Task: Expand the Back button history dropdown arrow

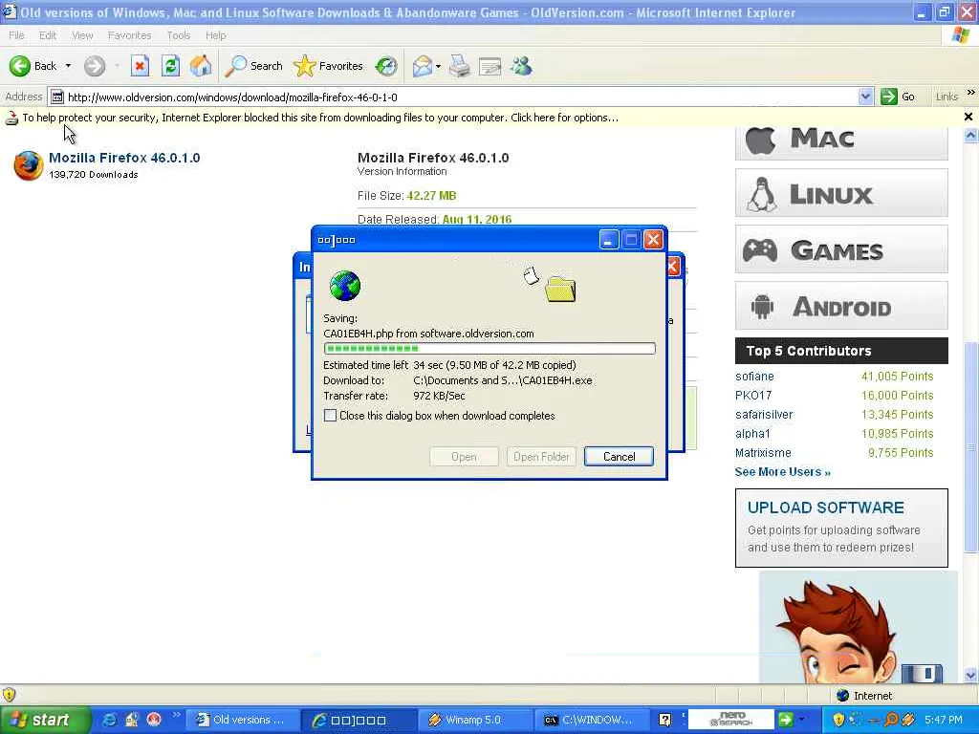Action: pos(68,66)
